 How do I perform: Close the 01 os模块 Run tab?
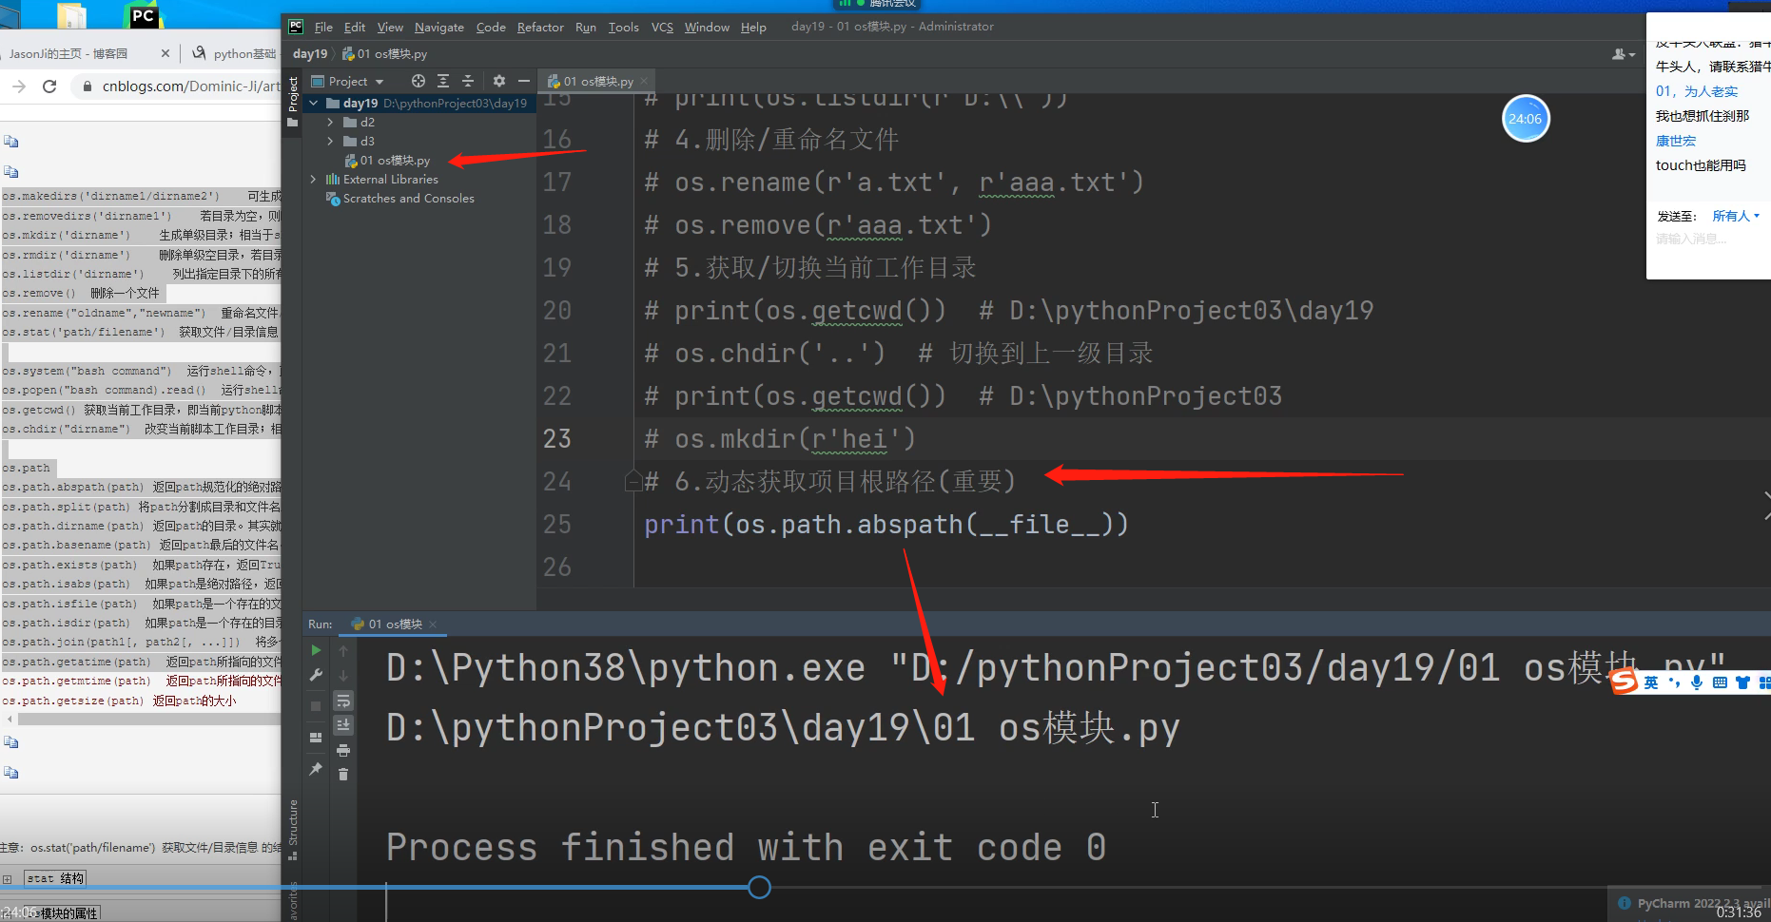433,624
